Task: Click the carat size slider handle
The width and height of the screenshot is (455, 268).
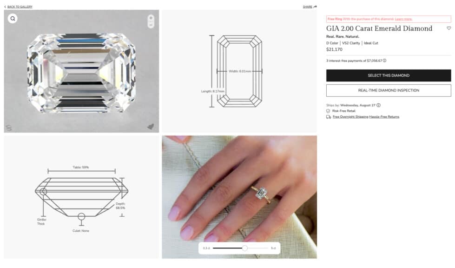Action: [x=244, y=248]
